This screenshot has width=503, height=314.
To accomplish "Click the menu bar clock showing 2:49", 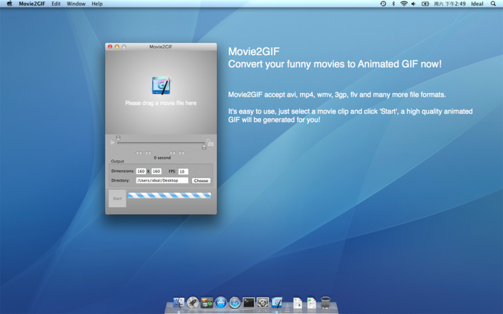I will (450, 4).
